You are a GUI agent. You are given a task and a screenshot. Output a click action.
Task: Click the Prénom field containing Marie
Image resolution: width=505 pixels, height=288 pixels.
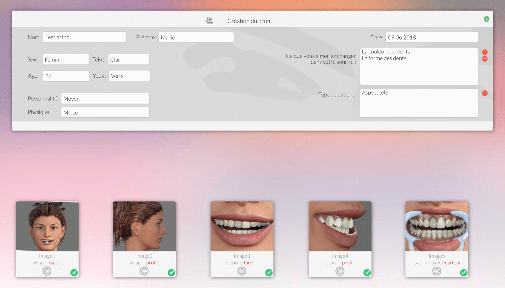click(x=196, y=37)
